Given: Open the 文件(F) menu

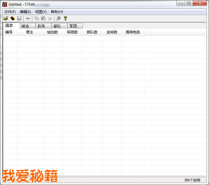Looking at the screenshot, I should (10, 12).
